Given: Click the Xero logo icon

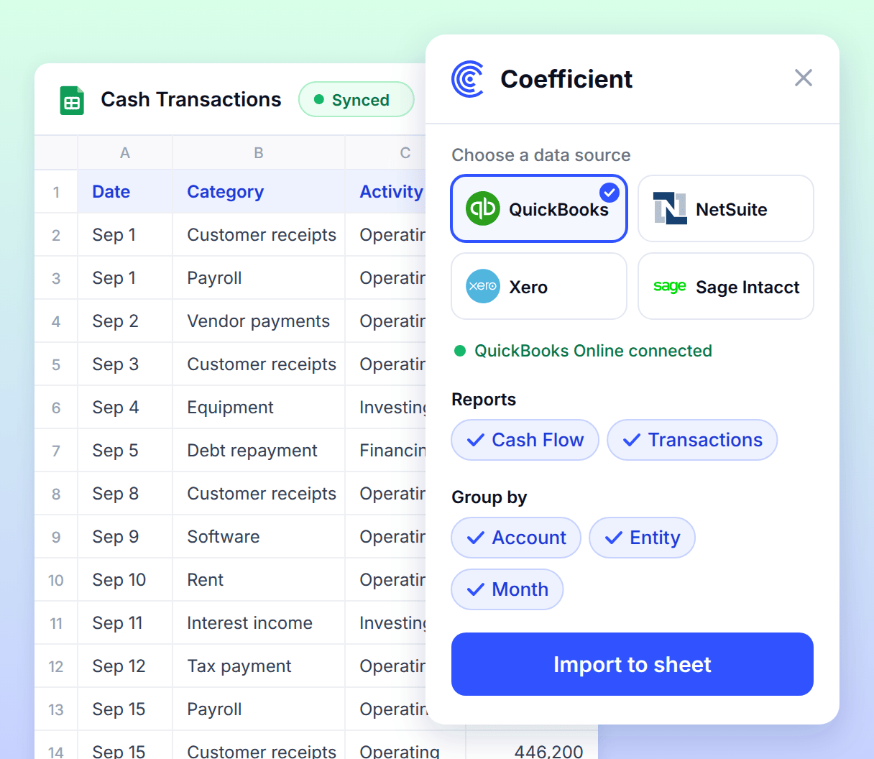Looking at the screenshot, I should pos(483,286).
